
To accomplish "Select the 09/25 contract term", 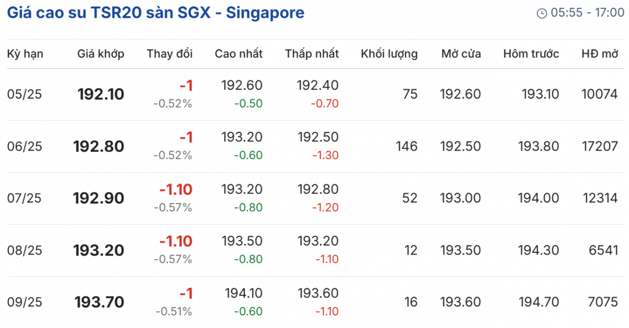I will (x=24, y=302).
